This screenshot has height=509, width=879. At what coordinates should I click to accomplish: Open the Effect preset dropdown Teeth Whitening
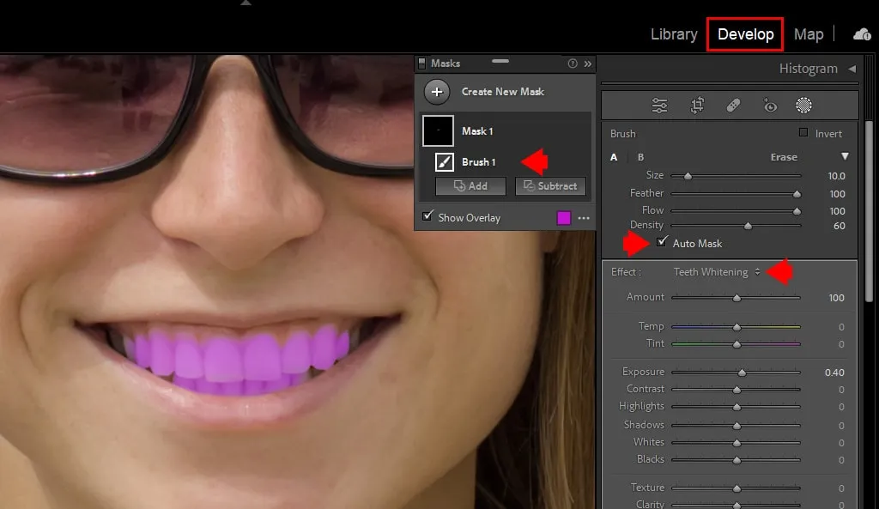717,272
